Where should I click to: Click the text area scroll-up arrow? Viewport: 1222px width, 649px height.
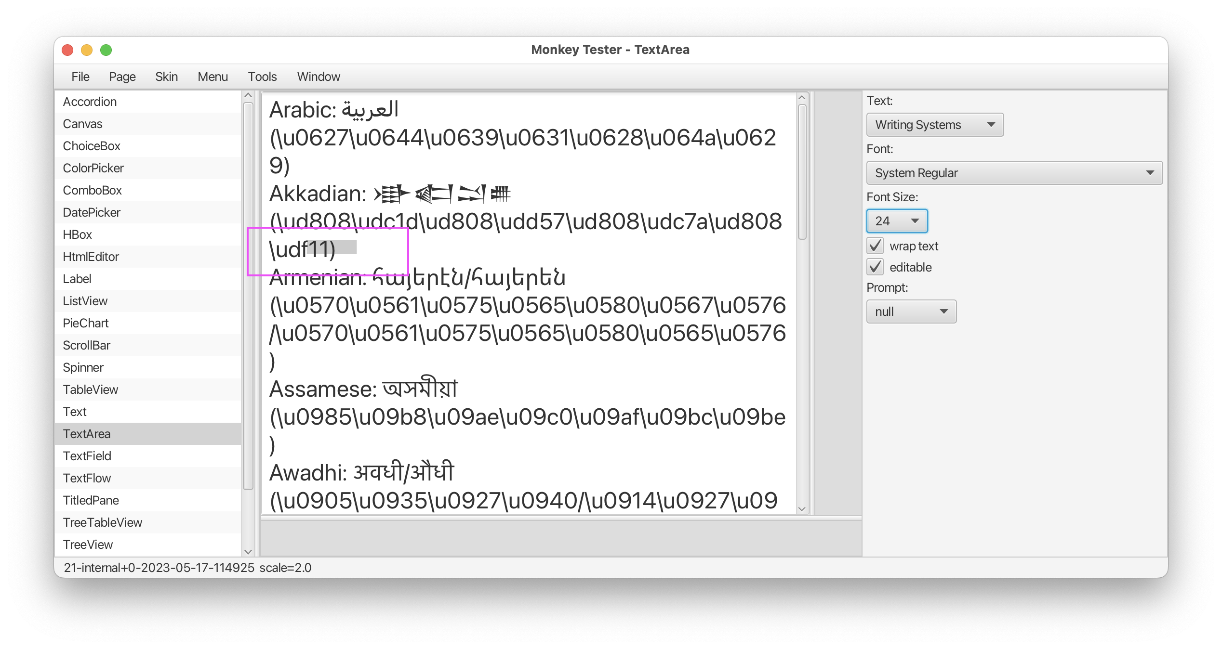tap(802, 98)
